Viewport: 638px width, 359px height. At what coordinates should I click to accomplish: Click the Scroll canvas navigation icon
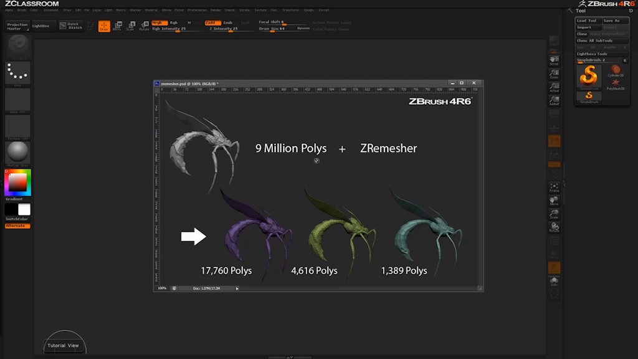click(554, 60)
